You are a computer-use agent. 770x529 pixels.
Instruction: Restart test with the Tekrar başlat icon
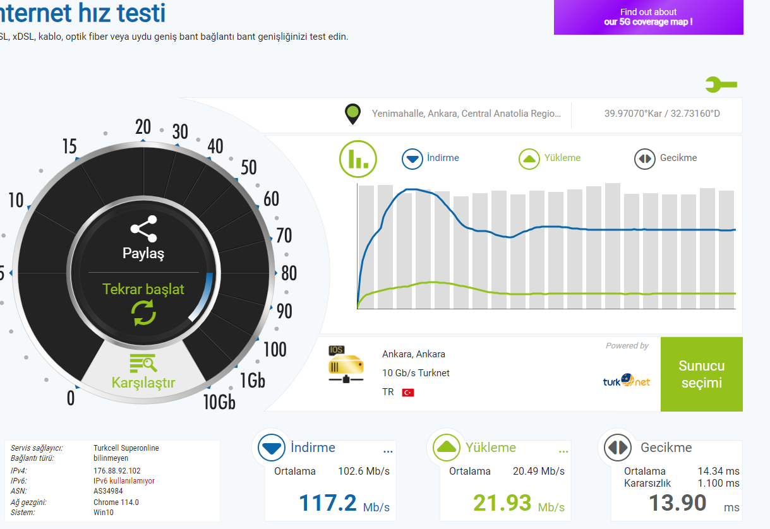144,313
